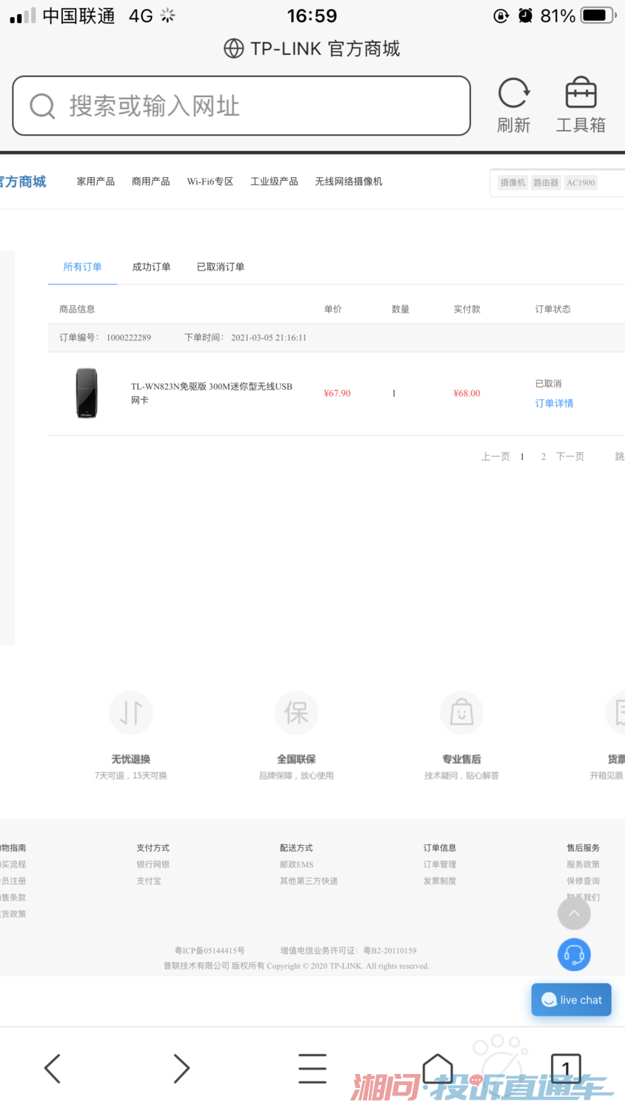Open the toolbox (工具箱) icon
Viewport: 625px width, 1111px height.
tap(581, 95)
